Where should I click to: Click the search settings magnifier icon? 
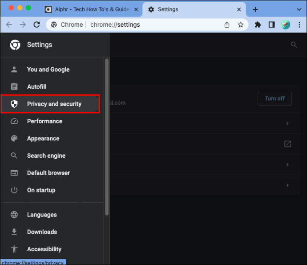(x=294, y=45)
